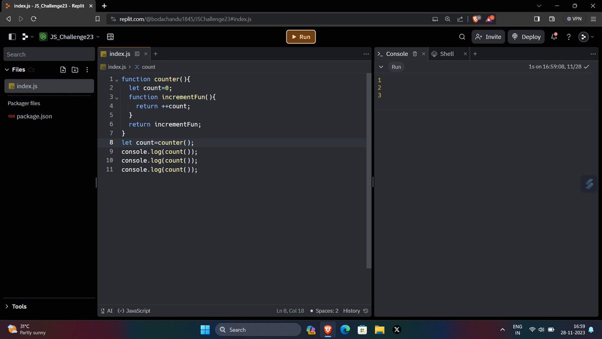Create a new file with the icon
This screenshot has width=602, height=339.
[x=63, y=70]
